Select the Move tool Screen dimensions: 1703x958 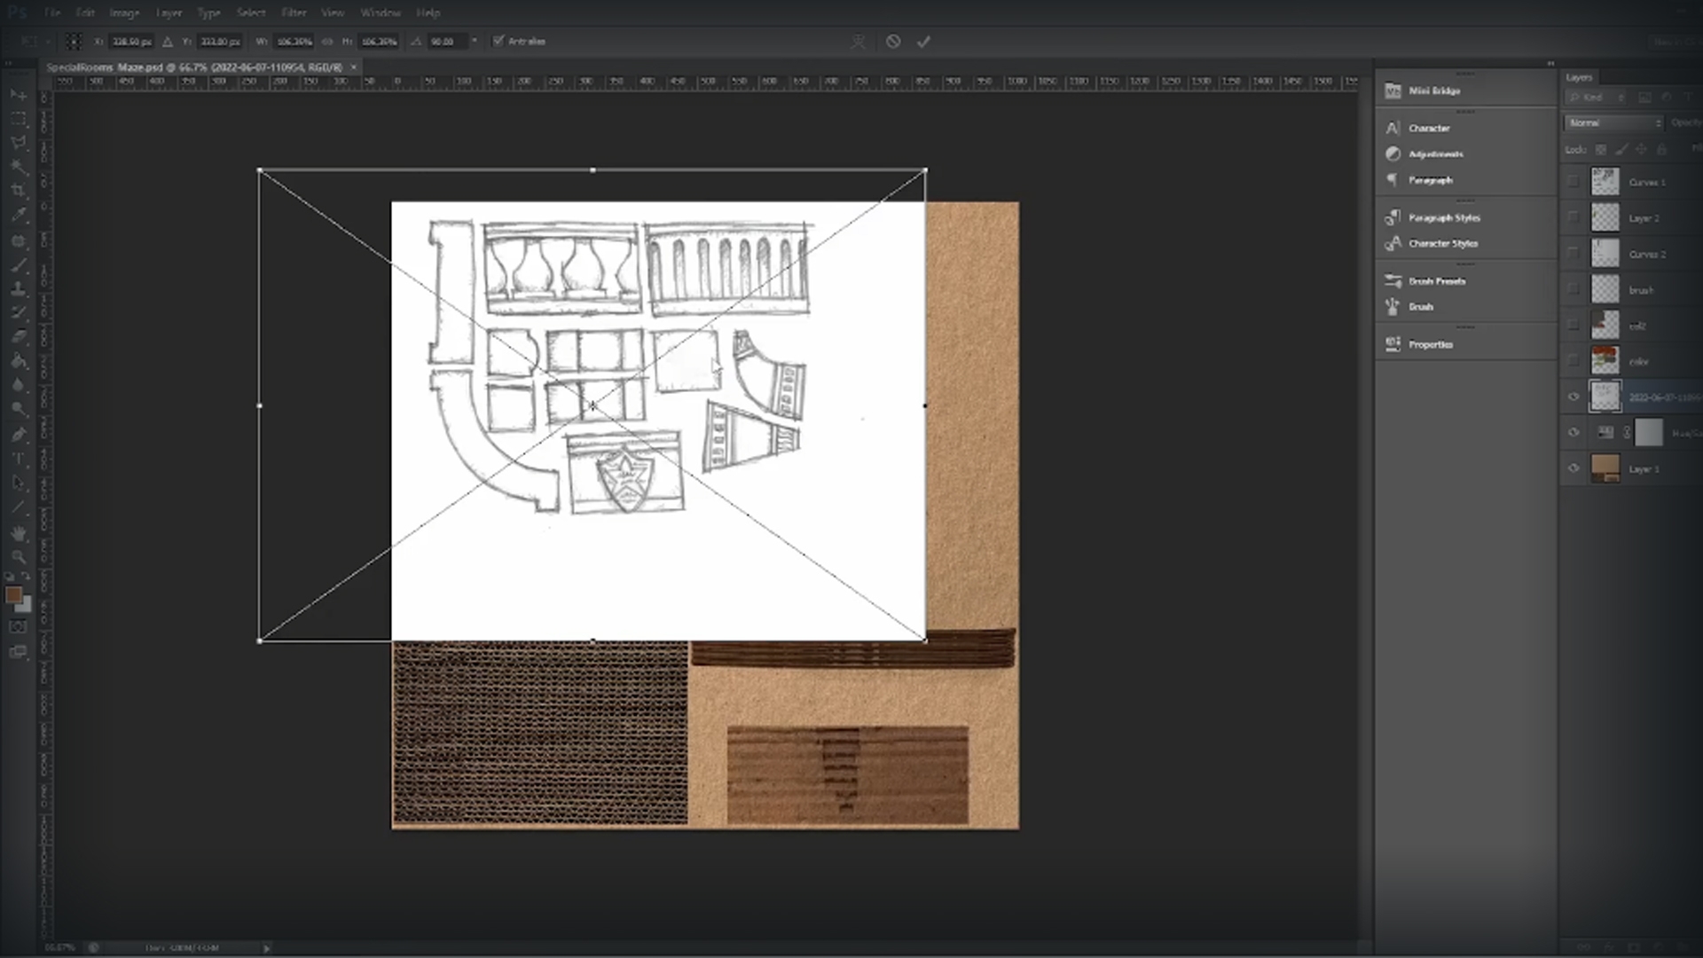pyautogui.click(x=19, y=95)
